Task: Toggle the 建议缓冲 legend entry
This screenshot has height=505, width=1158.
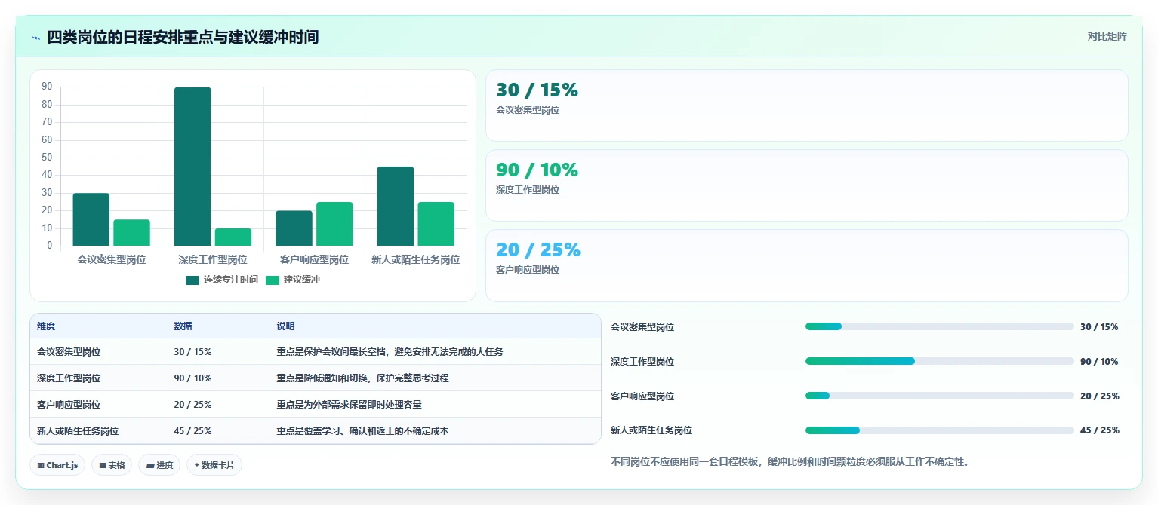Action: pos(293,280)
